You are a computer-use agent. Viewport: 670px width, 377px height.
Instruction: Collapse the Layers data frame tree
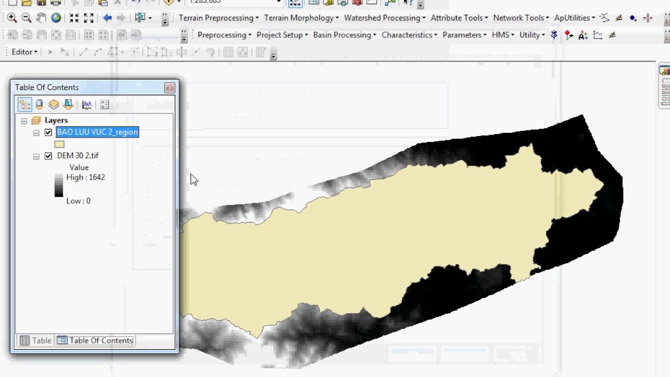coord(24,121)
